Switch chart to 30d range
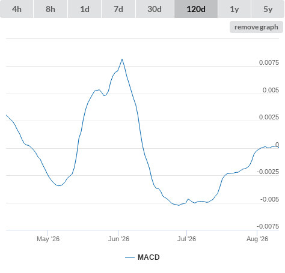The height and width of the screenshot is (273, 285). [155, 9]
